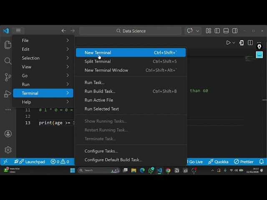Expand Run submenu chevron

click(68, 84)
